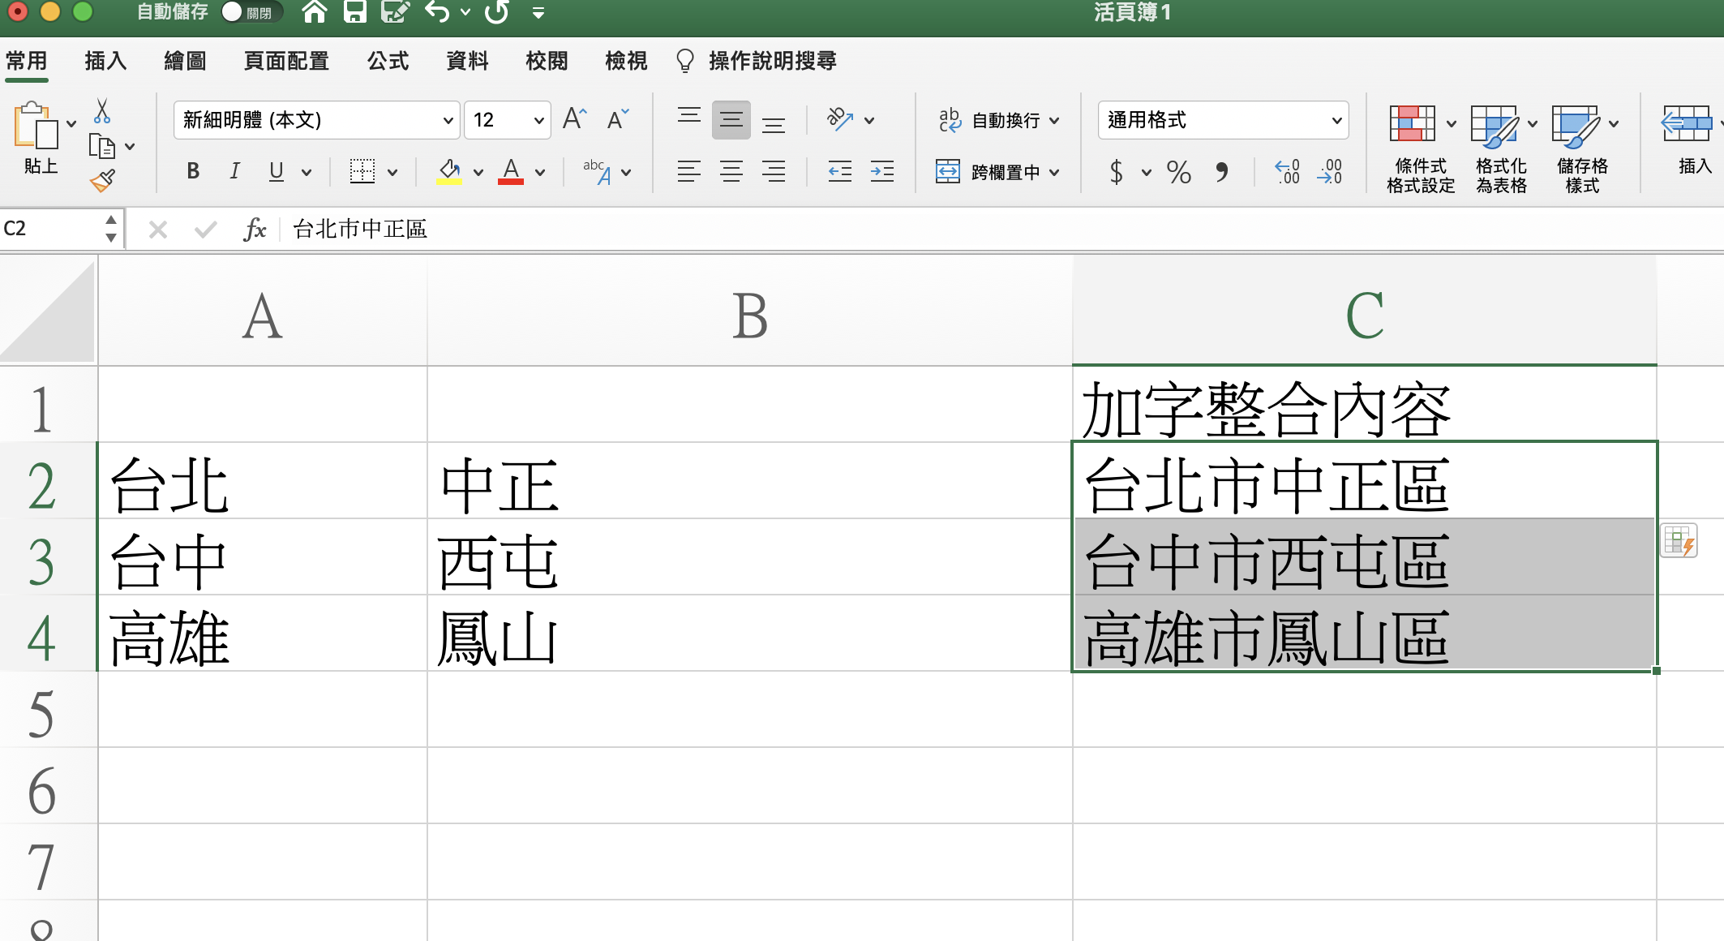The image size is (1724, 941).
Task: Click the Increase Indent icon
Action: 881,171
